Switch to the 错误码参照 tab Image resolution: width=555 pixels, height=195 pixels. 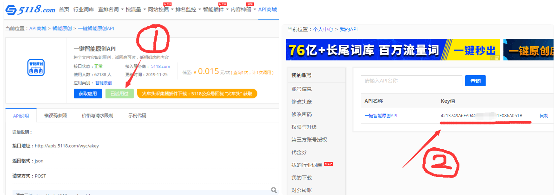(x=56, y=116)
